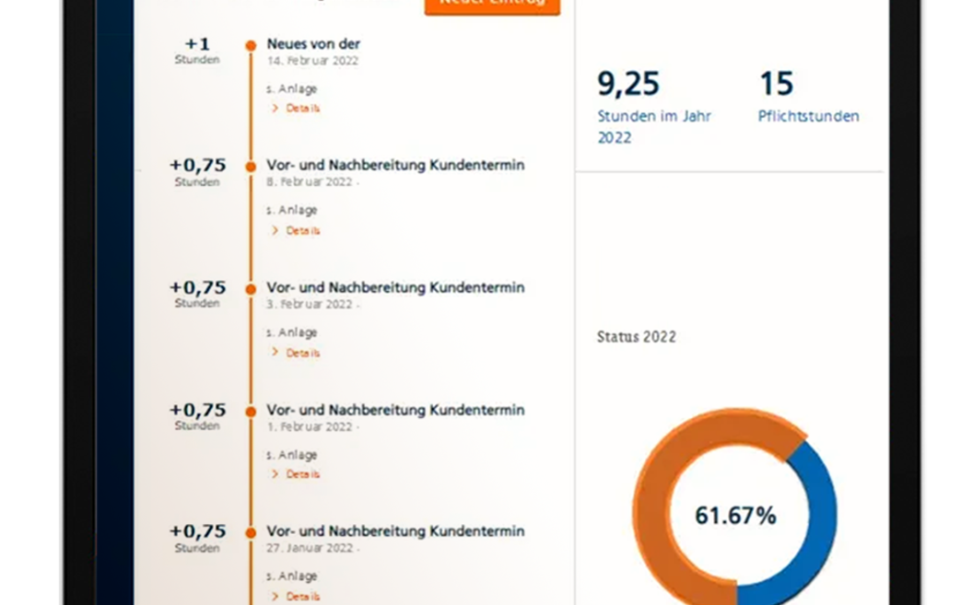Click the timeline dot next to 3. Februar entry
Screen dimensions: 973x605
[249, 288]
